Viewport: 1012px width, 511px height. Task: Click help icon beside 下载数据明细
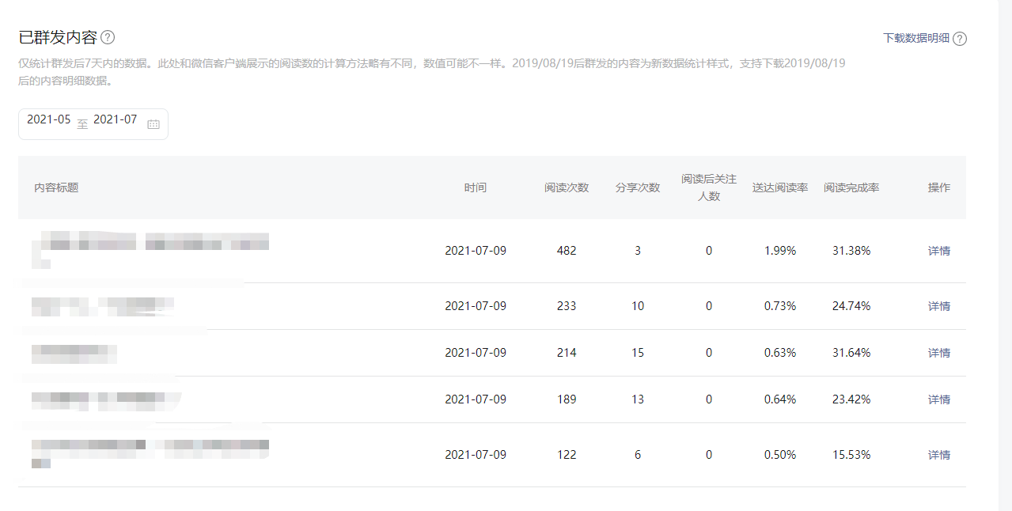point(960,39)
